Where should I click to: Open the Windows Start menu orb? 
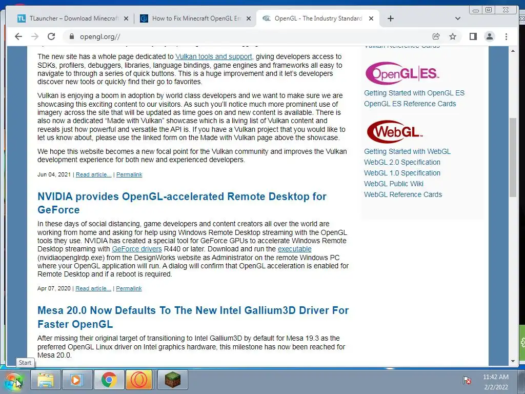point(13,381)
